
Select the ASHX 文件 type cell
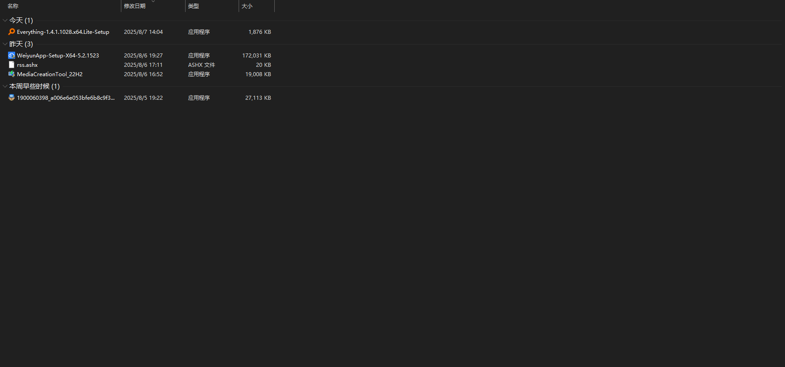coord(202,65)
